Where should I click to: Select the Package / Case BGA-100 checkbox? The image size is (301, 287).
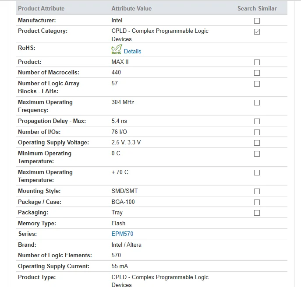click(x=257, y=202)
